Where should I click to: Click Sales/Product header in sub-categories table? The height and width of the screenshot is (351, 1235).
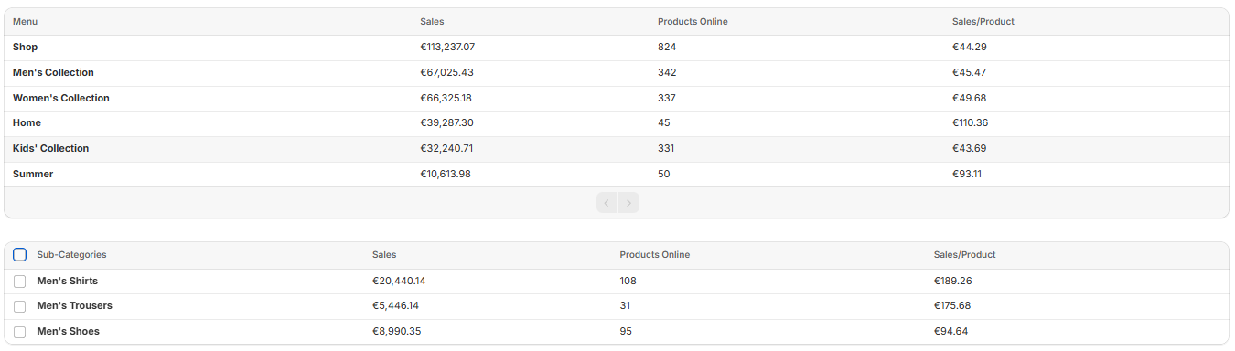(965, 255)
